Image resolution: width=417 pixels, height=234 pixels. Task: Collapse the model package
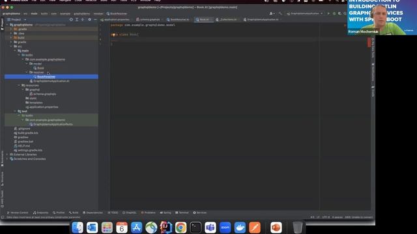[x=27, y=64]
